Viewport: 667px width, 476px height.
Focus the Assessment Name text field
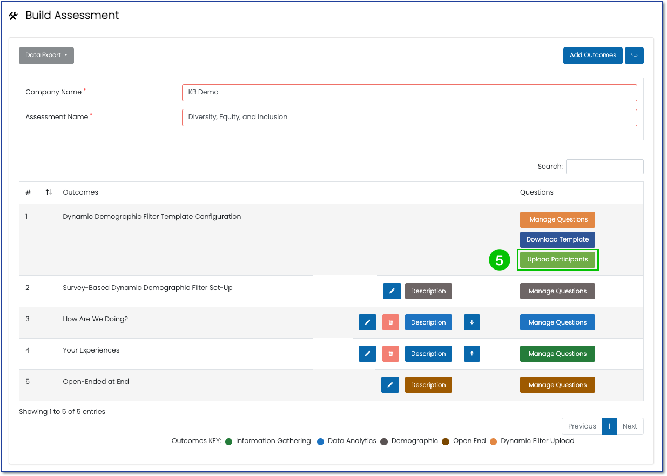click(x=409, y=118)
